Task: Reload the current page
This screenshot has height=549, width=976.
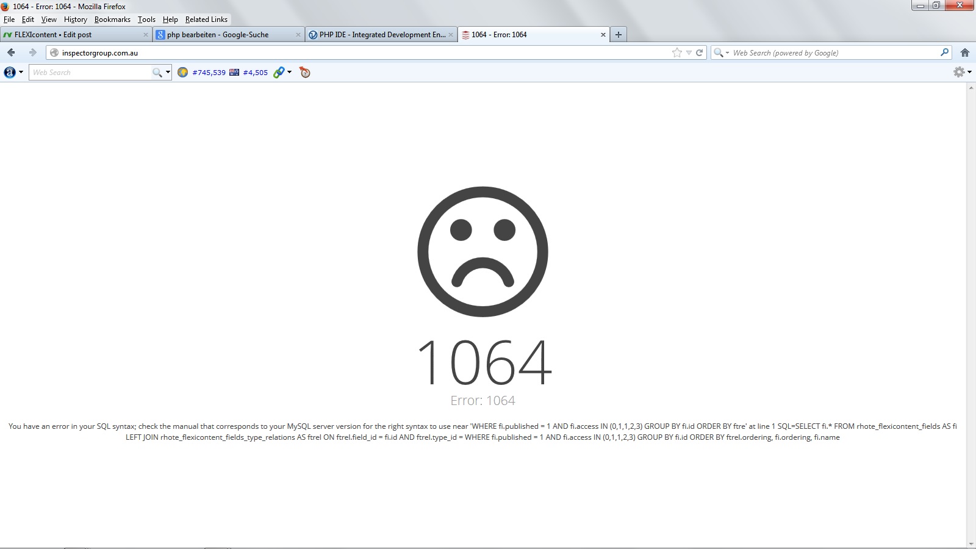Action: tap(700, 53)
